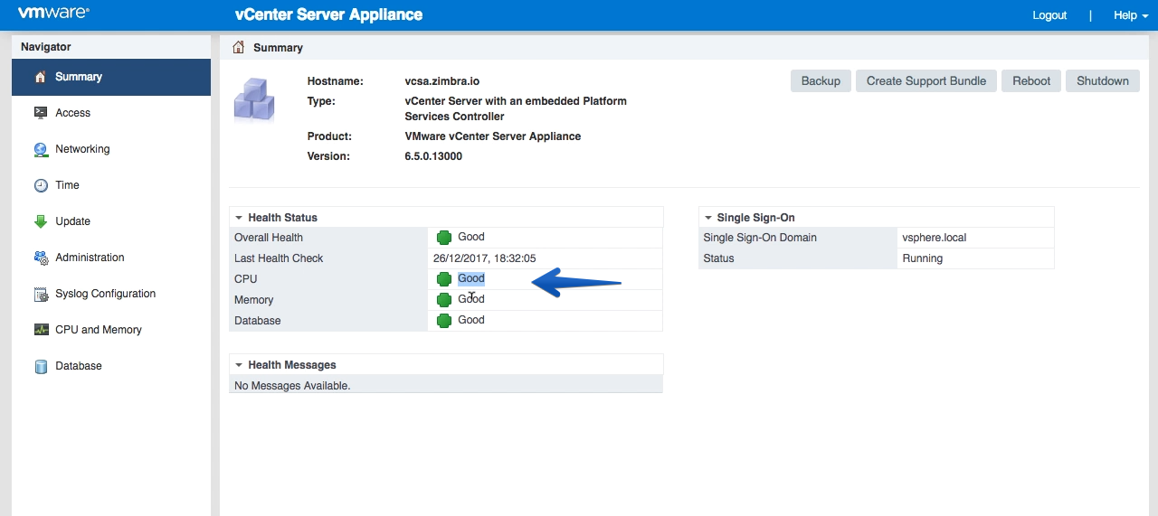Viewport: 1158px width, 516px height.
Task: Click the Overall Health row label
Action: coord(269,238)
